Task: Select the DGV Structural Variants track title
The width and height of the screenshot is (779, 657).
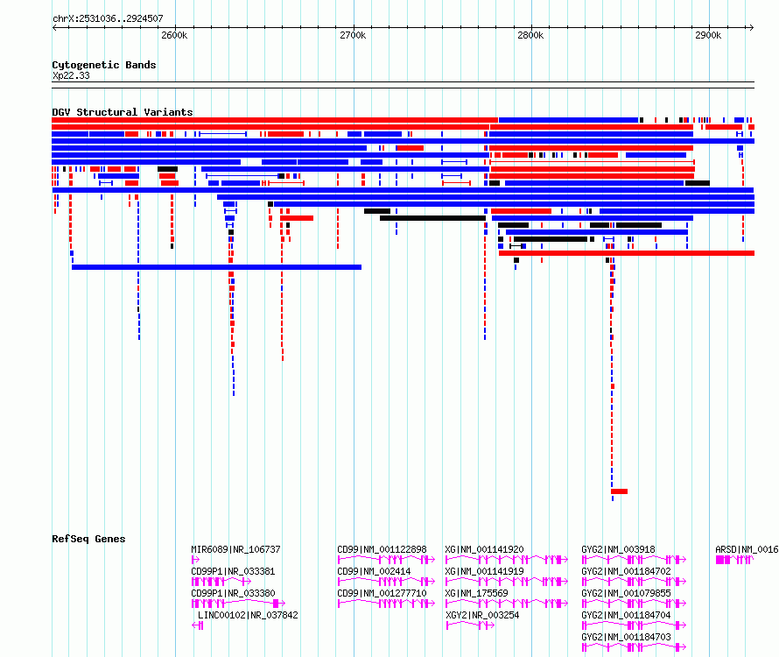Action: click(123, 112)
